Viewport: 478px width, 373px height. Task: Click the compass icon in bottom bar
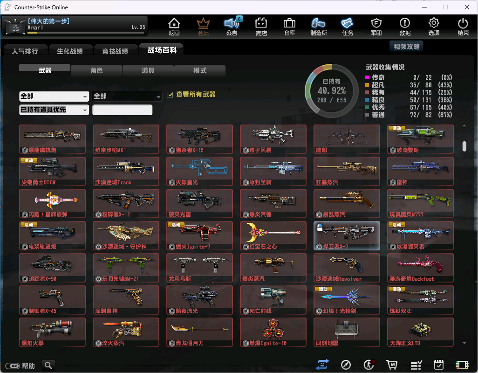pyautogui.click(x=346, y=365)
